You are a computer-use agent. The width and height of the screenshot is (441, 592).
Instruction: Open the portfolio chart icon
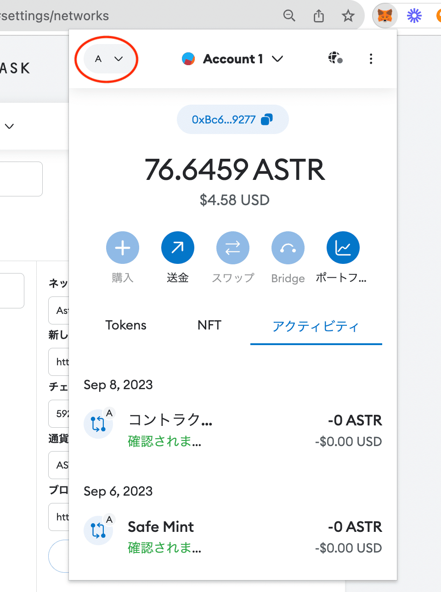click(343, 248)
